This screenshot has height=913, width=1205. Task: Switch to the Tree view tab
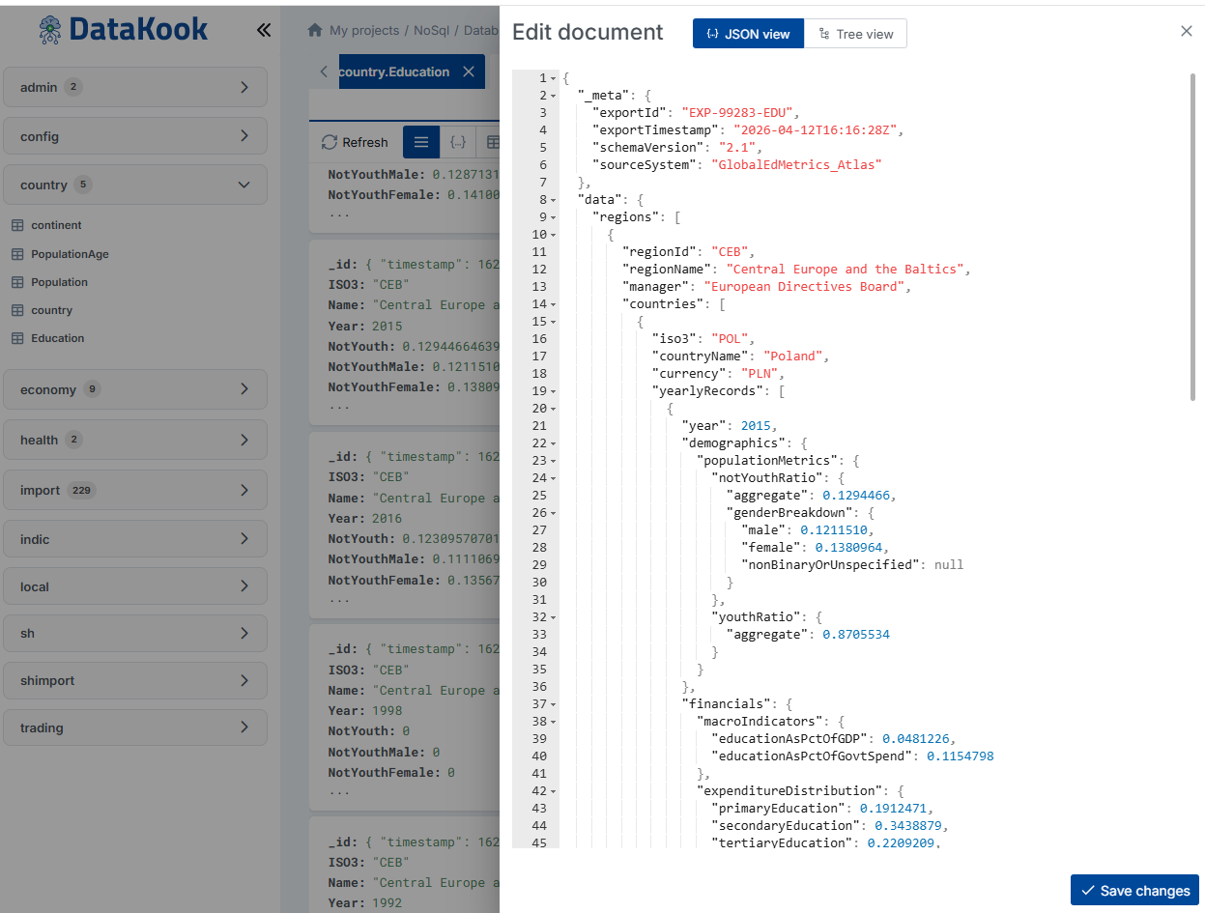click(855, 33)
